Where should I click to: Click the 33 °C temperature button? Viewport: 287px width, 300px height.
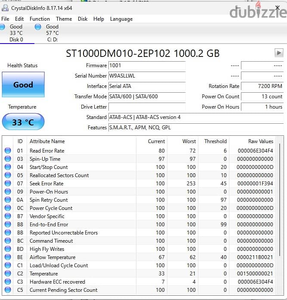[23, 122]
